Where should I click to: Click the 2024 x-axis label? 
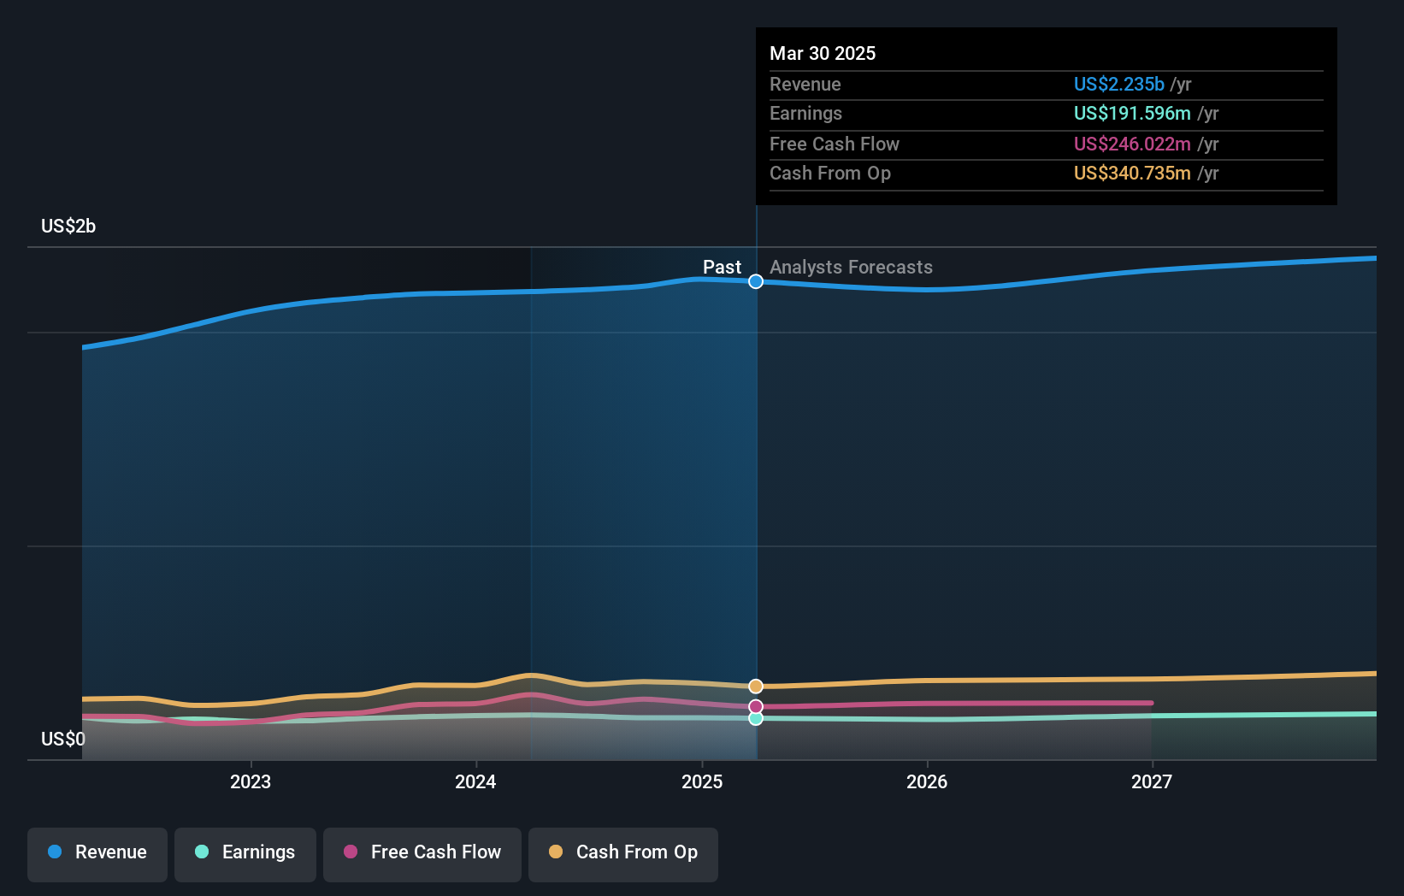pos(475,781)
